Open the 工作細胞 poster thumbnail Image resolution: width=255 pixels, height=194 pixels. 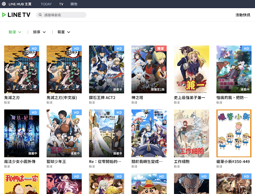191,133
